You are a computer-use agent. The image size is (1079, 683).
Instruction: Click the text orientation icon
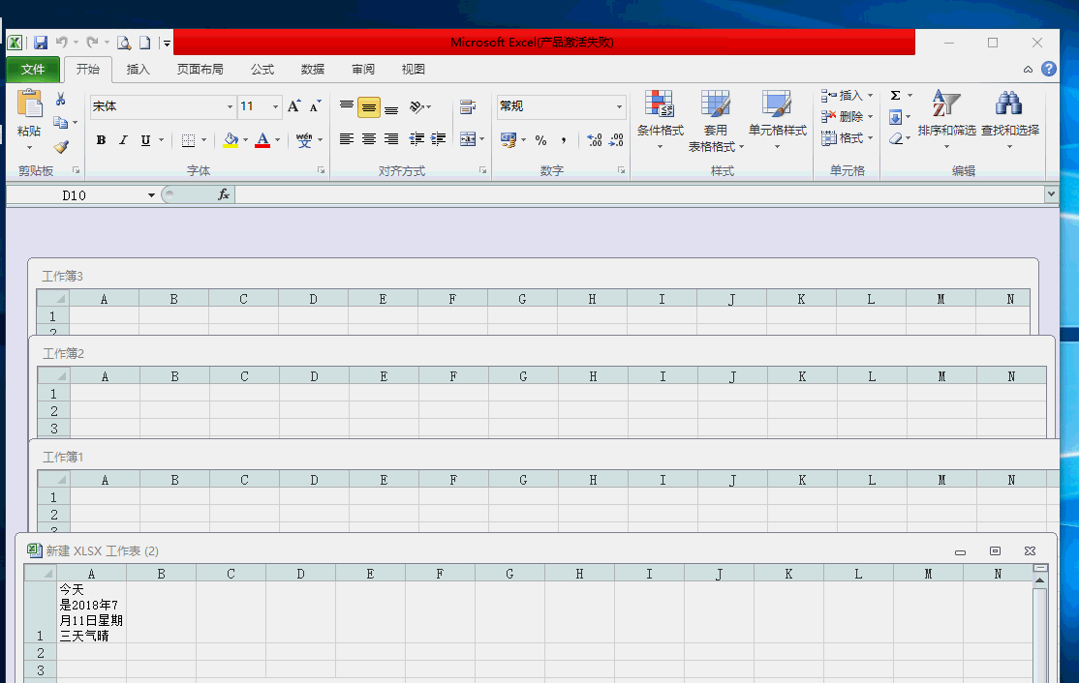tap(416, 106)
